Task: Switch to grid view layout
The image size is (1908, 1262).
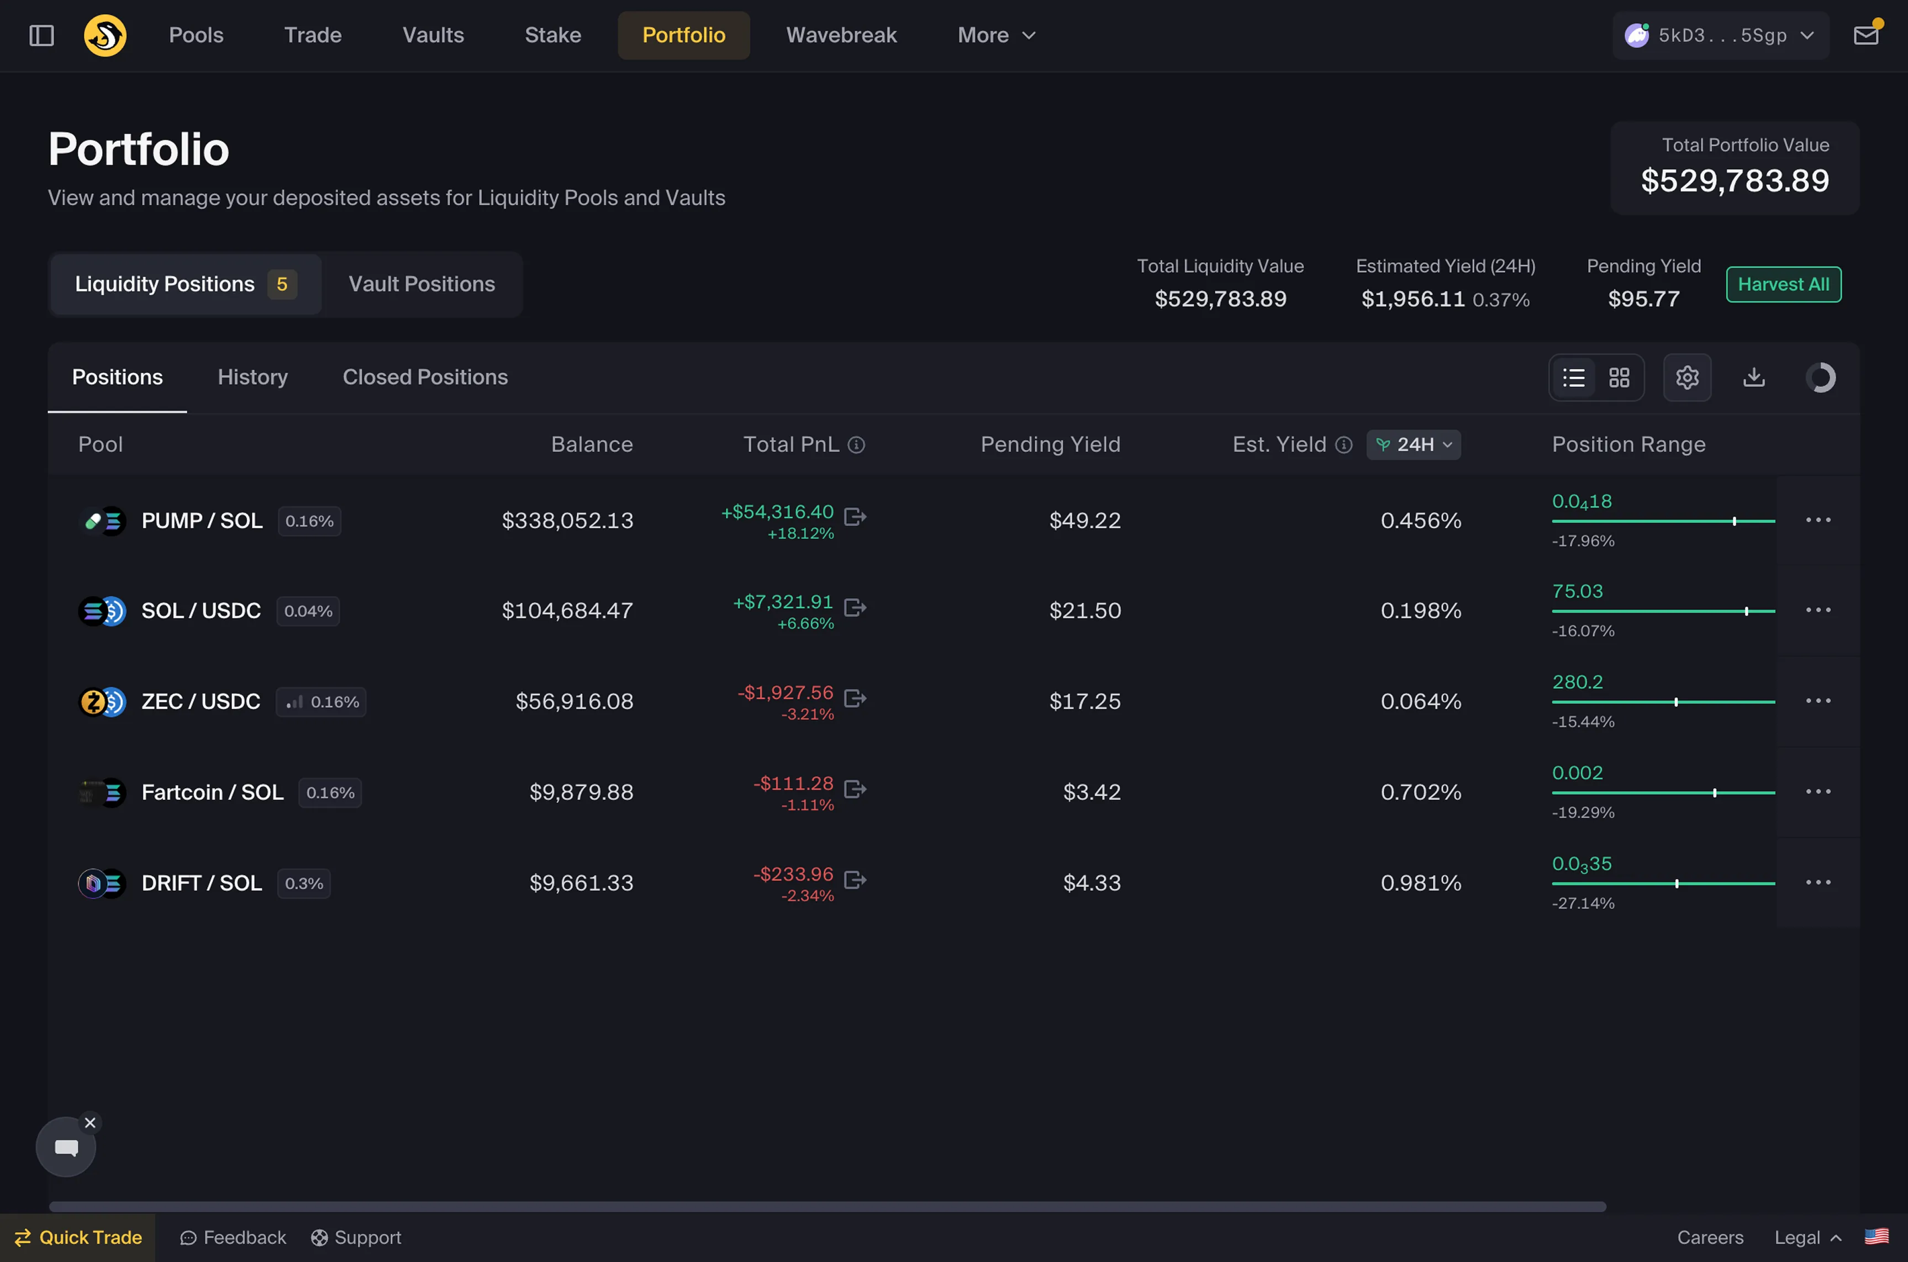Action: pos(1619,378)
